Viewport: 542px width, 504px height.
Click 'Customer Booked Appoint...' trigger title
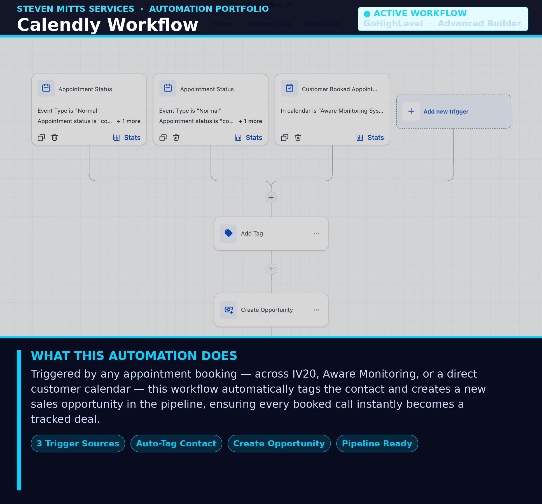point(339,89)
